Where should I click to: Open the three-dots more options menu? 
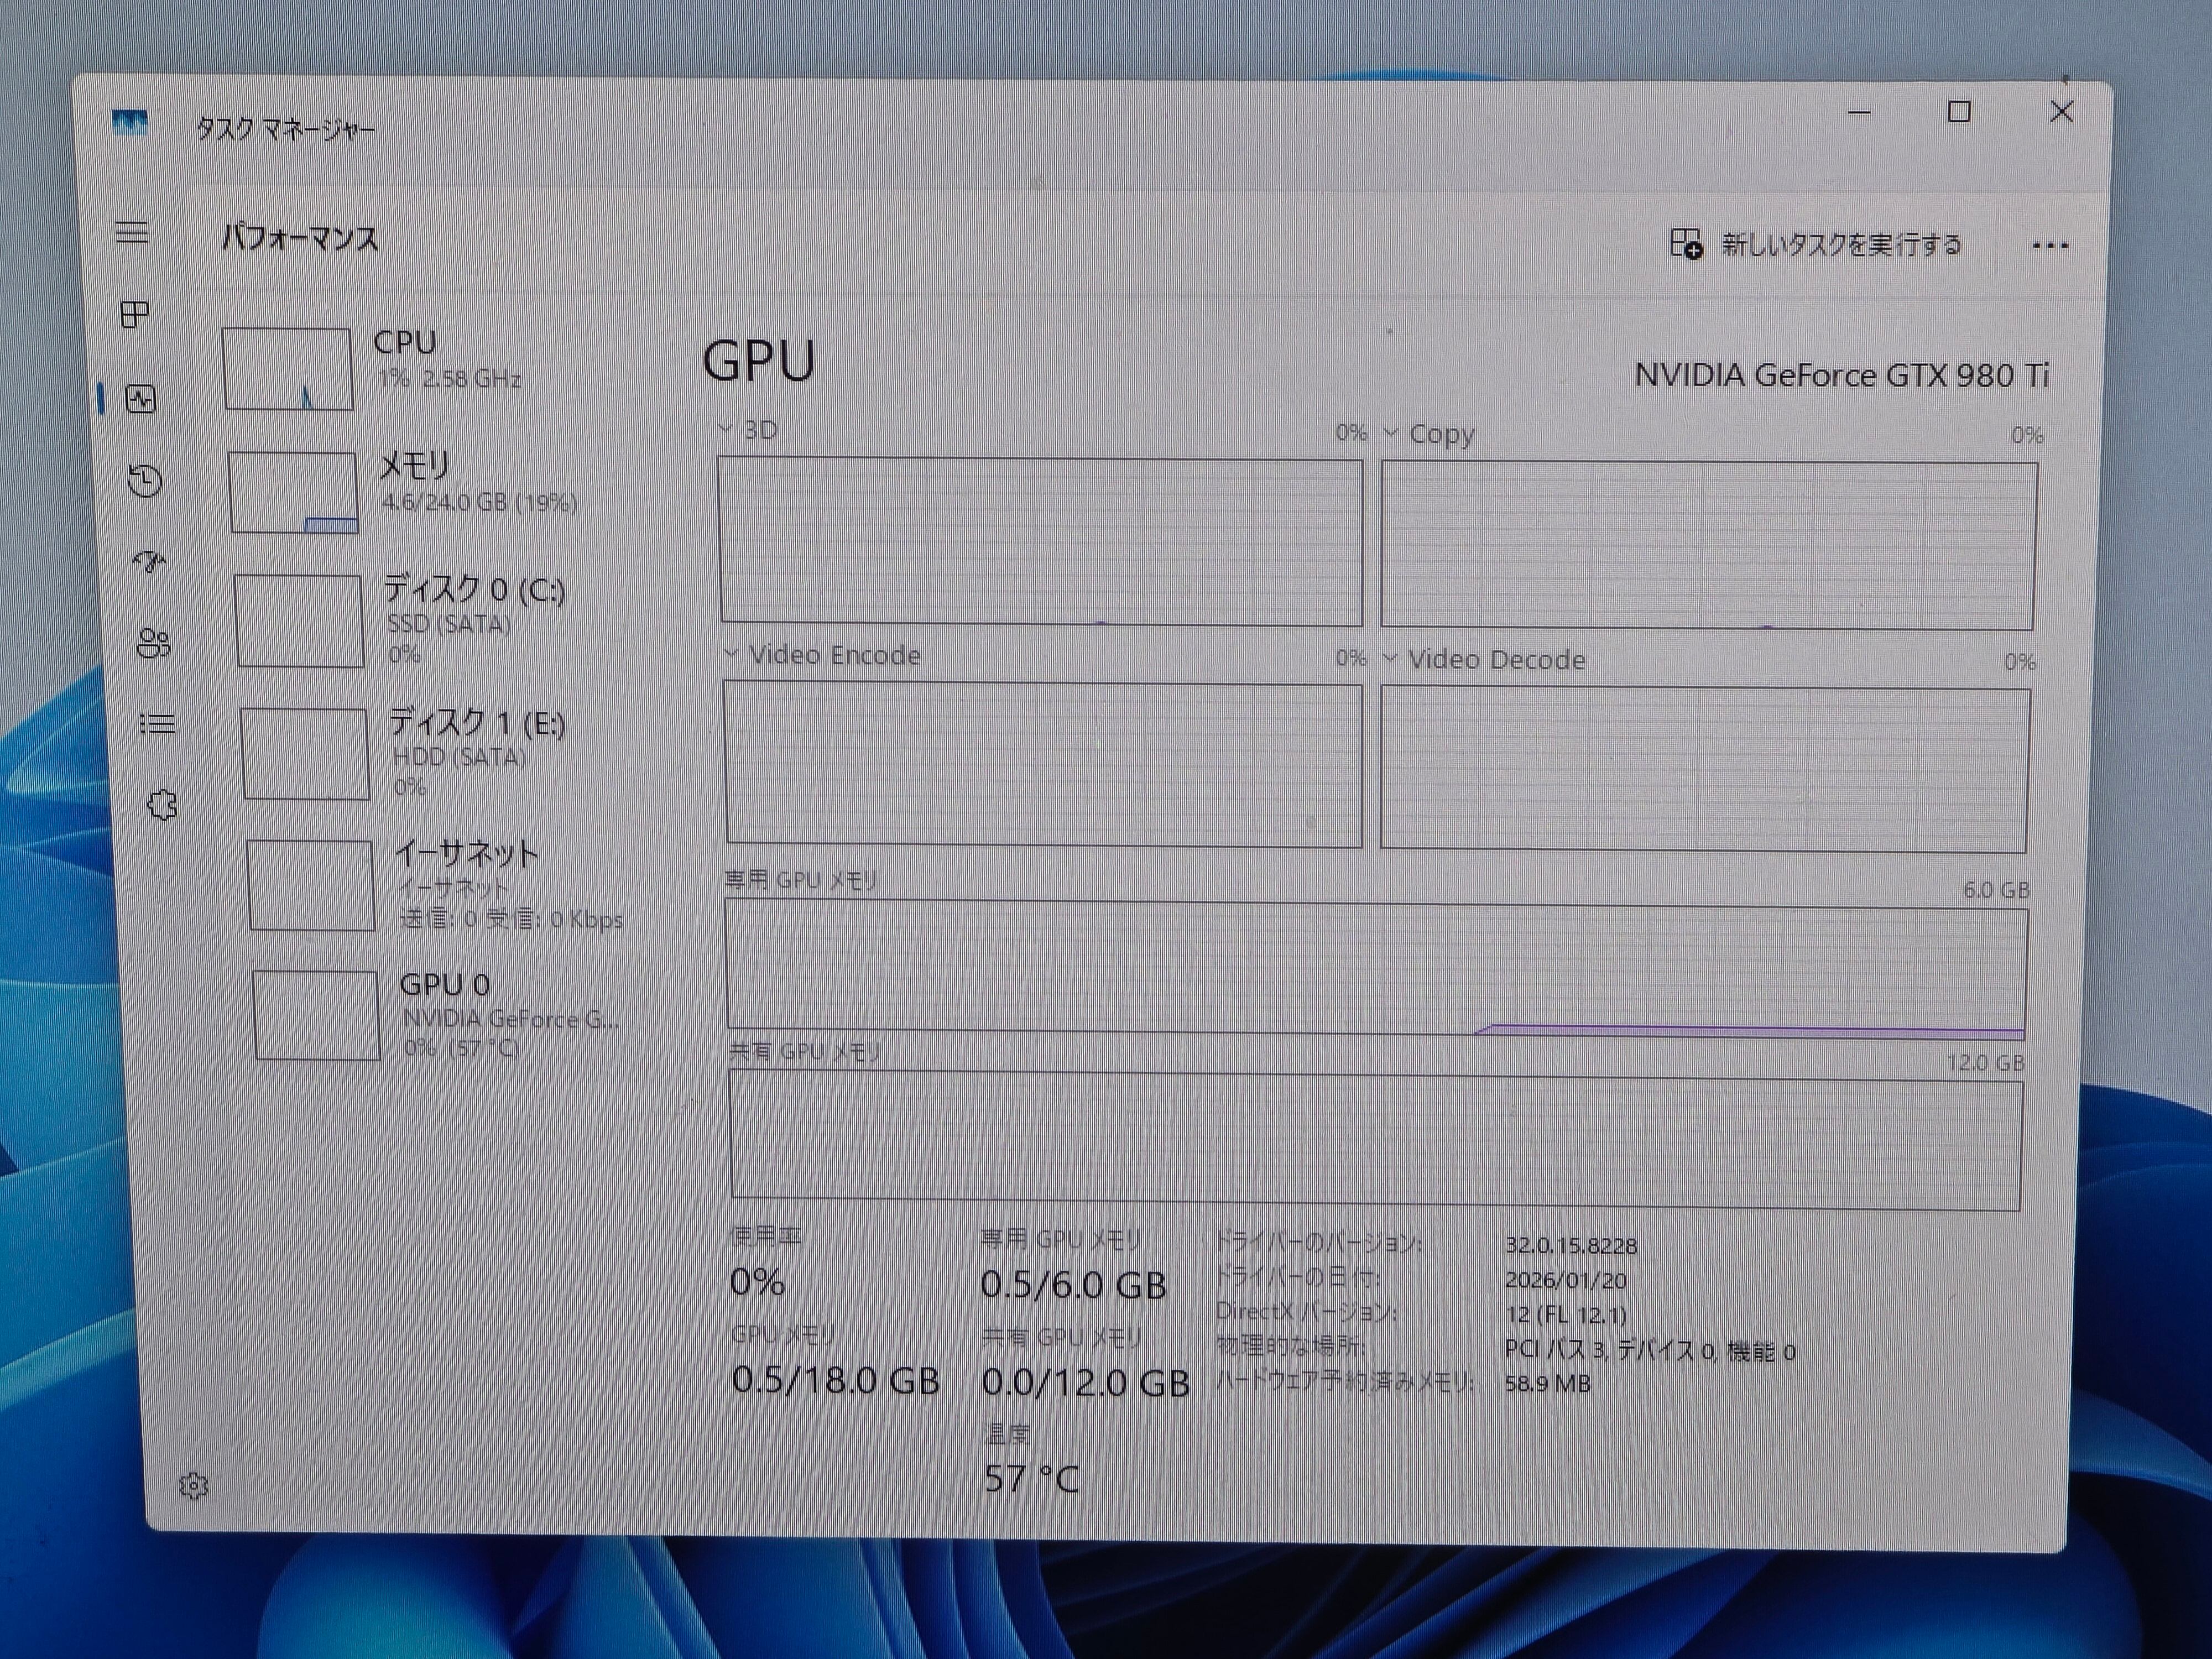click(x=2050, y=246)
